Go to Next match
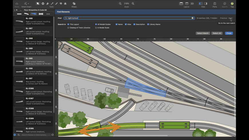Viewport: 249px width, 140px height. tap(230, 18)
